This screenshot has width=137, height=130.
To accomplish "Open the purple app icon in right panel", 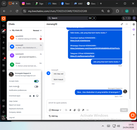I will click(134, 29).
